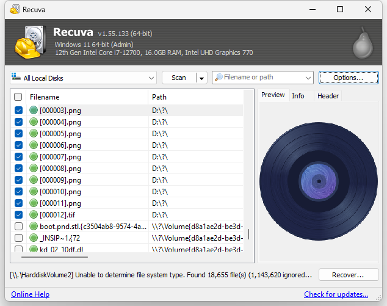Select the [000012].tif file name

57,215
